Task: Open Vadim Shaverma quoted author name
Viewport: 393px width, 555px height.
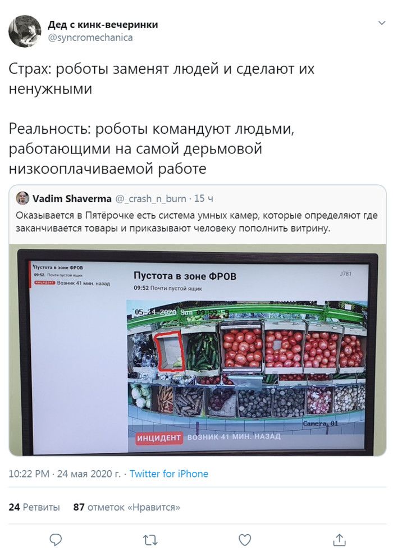Action: [72, 198]
